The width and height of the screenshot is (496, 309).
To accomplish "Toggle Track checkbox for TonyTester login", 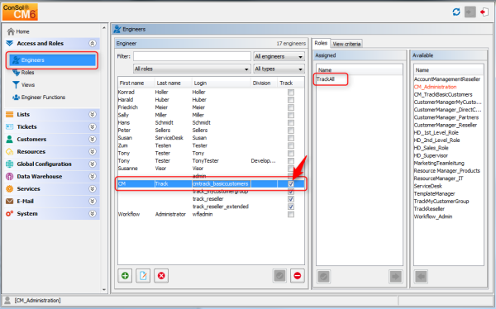I will [291, 161].
